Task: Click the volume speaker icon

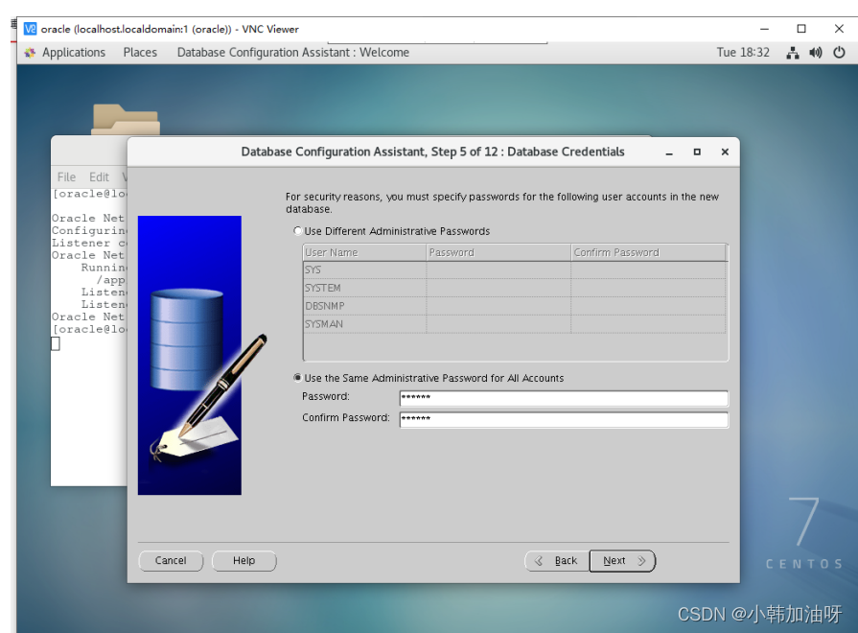Action: coord(816,53)
